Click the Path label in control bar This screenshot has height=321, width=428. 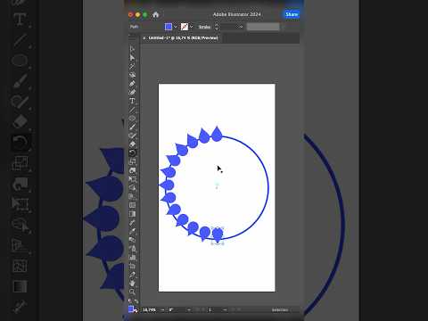134,27
